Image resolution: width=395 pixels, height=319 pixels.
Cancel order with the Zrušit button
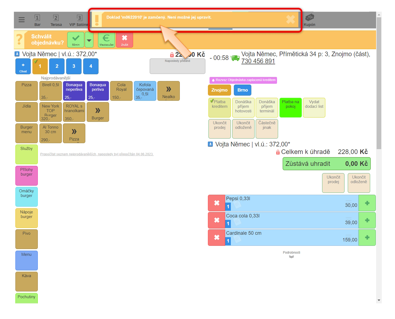point(124,40)
